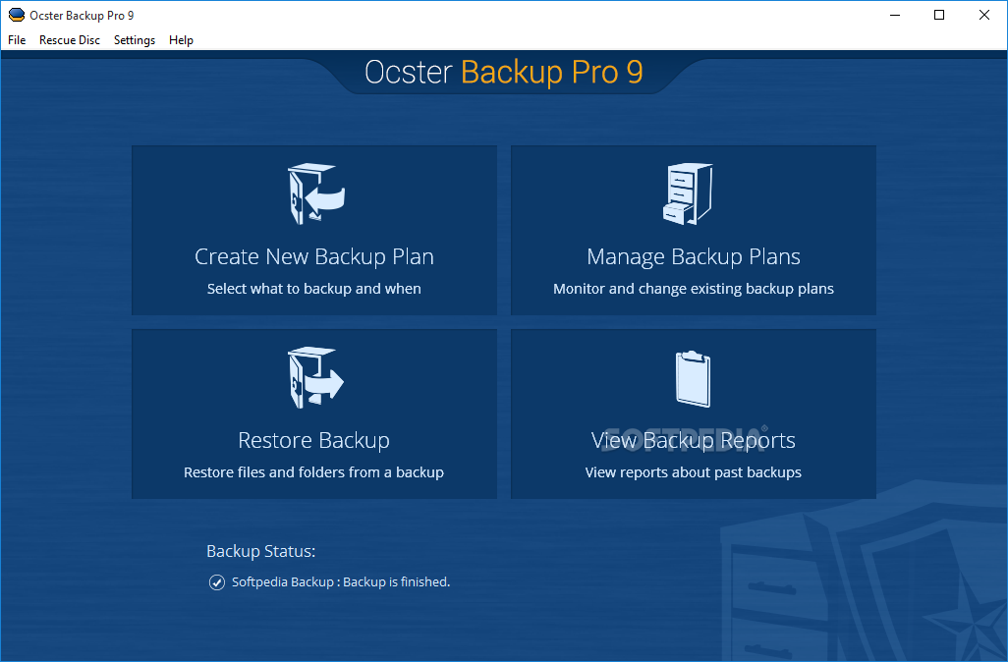This screenshot has height=662, width=1008.
Task: Click 'Softpedia Backup : Backup is finished.' status
Action: click(341, 581)
